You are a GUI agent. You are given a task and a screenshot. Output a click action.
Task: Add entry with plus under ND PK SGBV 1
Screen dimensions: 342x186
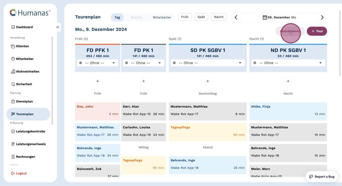point(288,81)
